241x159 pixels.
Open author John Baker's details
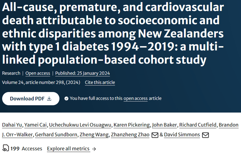(x=165, y=125)
